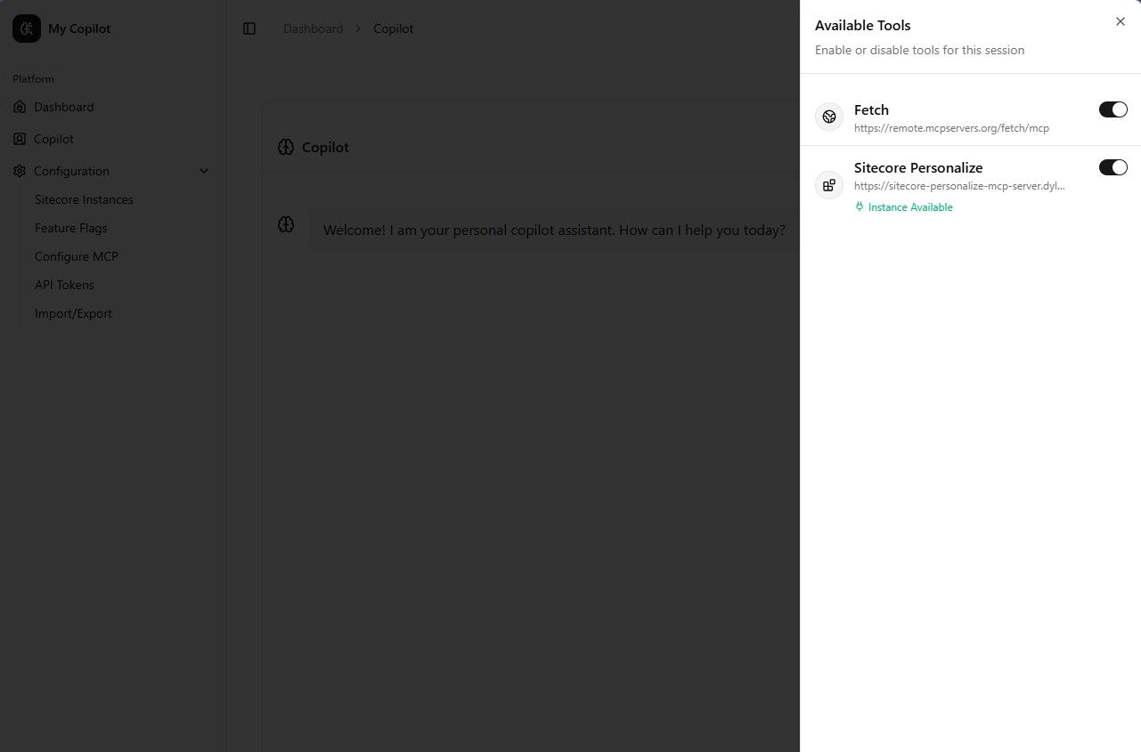Disable the Sitecore Personalize toggle
This screenshot has width=1141, height=752.
click(x=1113, y=167)
